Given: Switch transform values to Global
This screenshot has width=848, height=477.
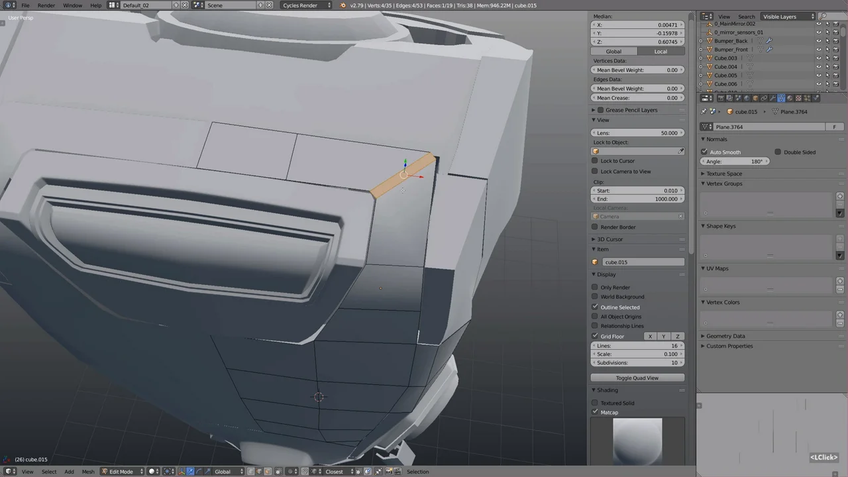Looking at the screenshot, I should click(613, 51).
